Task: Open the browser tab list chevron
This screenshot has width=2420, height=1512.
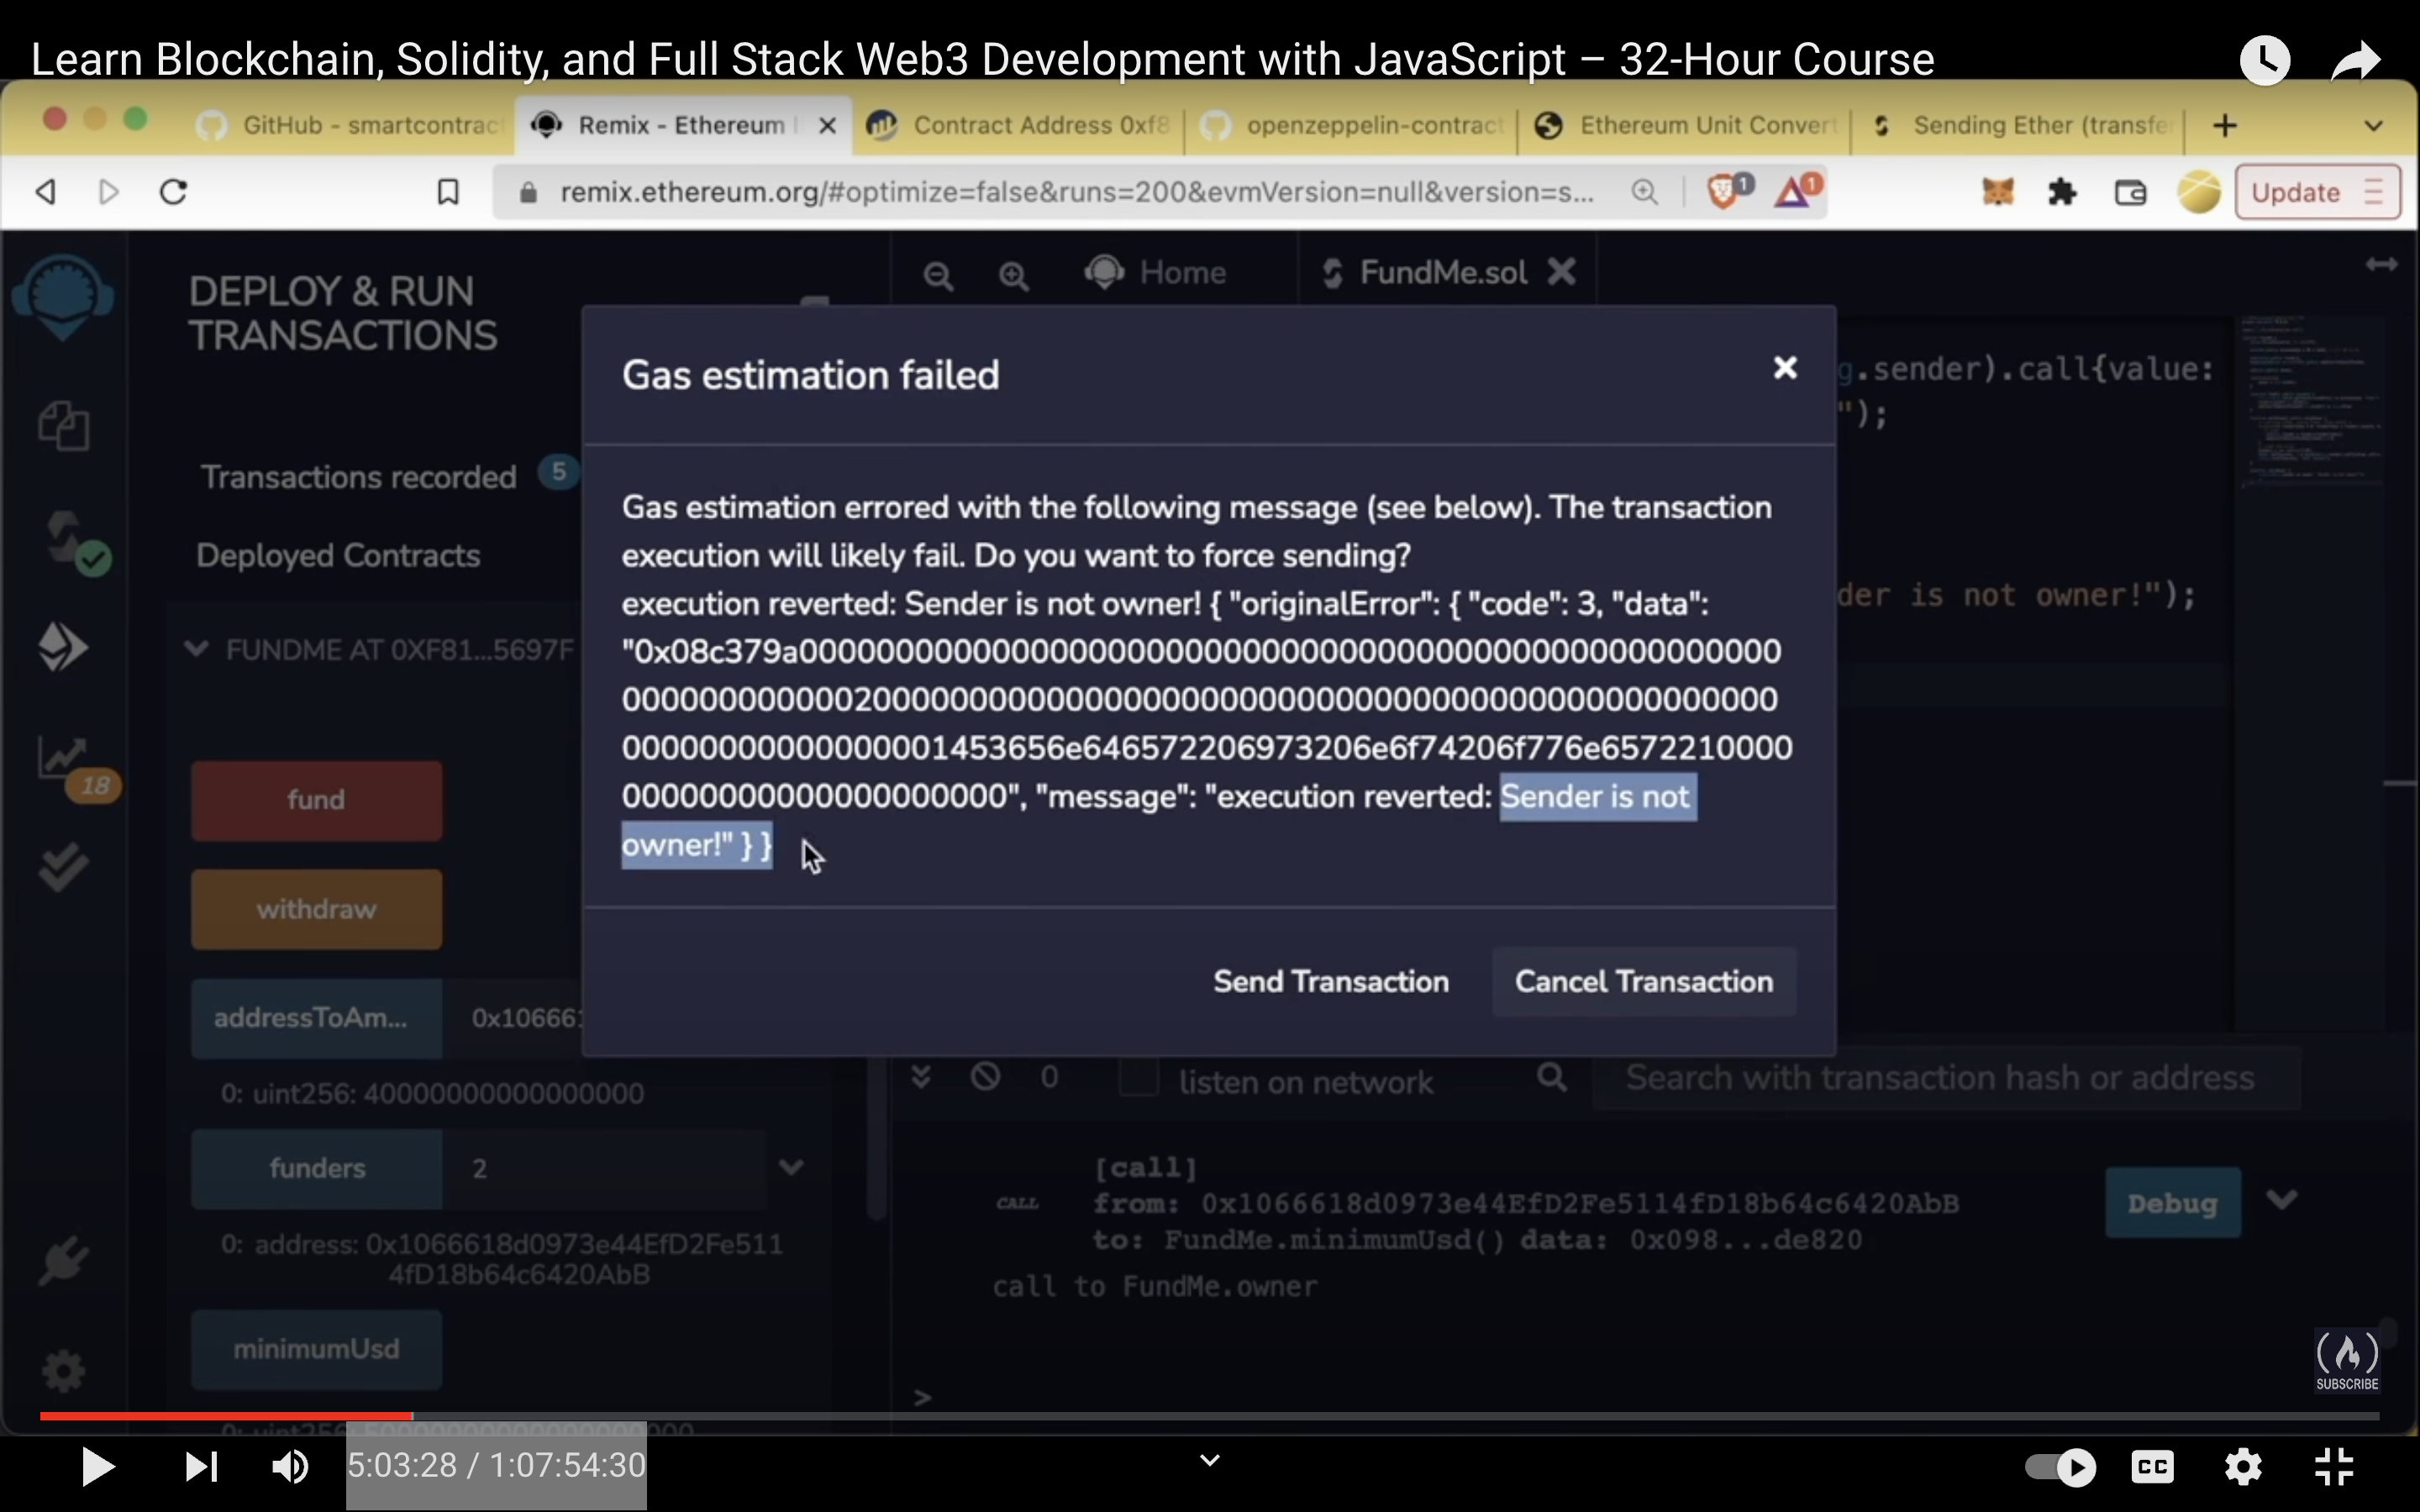Action: (x=2374, y=127)
